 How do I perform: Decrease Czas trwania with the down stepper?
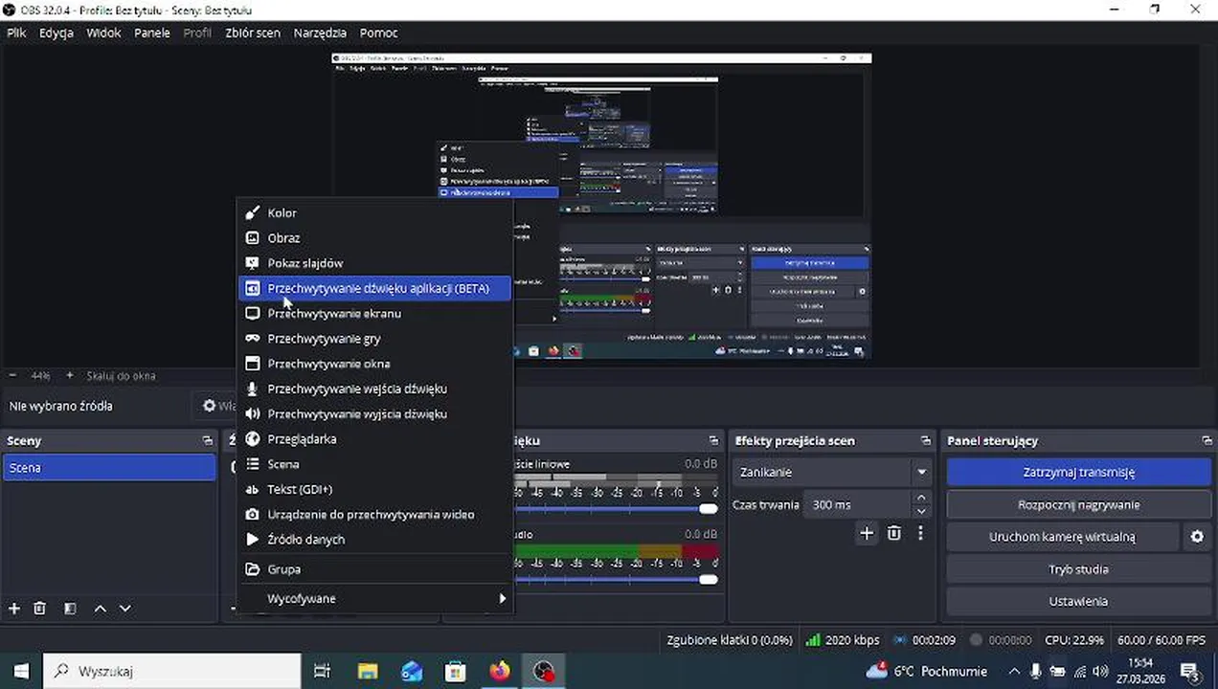[x=921, y=511]
